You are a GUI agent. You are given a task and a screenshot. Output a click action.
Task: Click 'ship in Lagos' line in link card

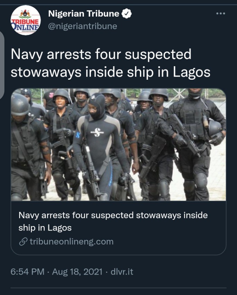(x=45, y=228)
